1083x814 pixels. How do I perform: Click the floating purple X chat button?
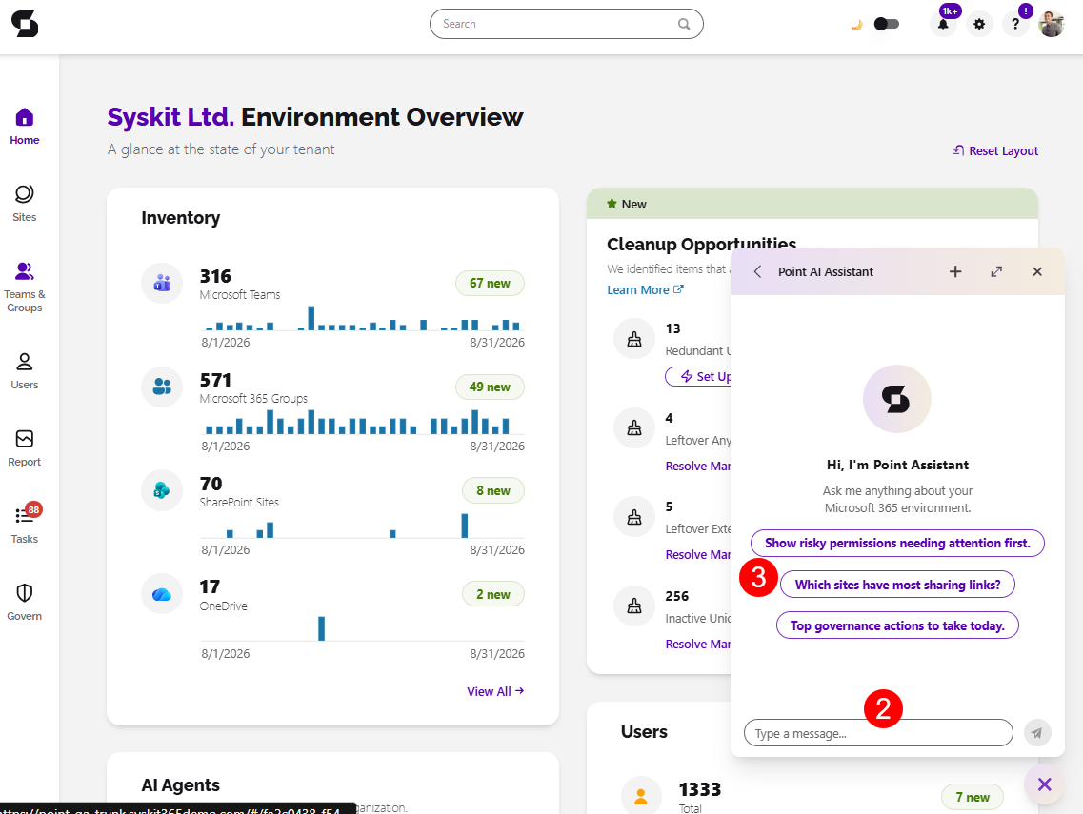coord(1044,784)
